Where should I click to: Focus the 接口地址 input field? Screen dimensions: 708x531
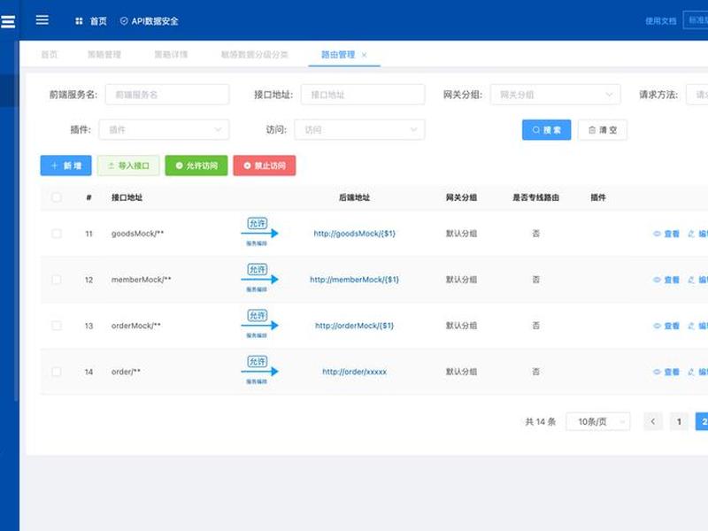pos(363,95)
